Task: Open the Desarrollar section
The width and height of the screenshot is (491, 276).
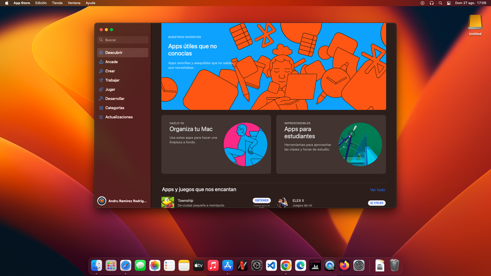Action: click(x=115, y=99)
